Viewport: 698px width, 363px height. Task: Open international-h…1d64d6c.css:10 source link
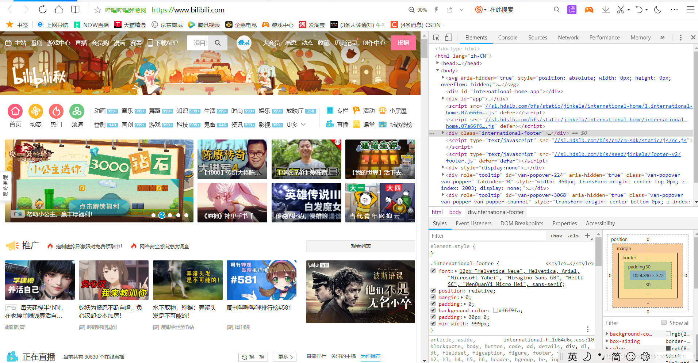tap(548, 340)
